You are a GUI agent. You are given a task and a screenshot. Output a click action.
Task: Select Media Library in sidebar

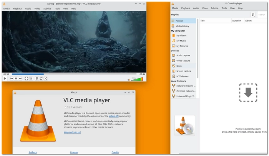tap(183, 26)
